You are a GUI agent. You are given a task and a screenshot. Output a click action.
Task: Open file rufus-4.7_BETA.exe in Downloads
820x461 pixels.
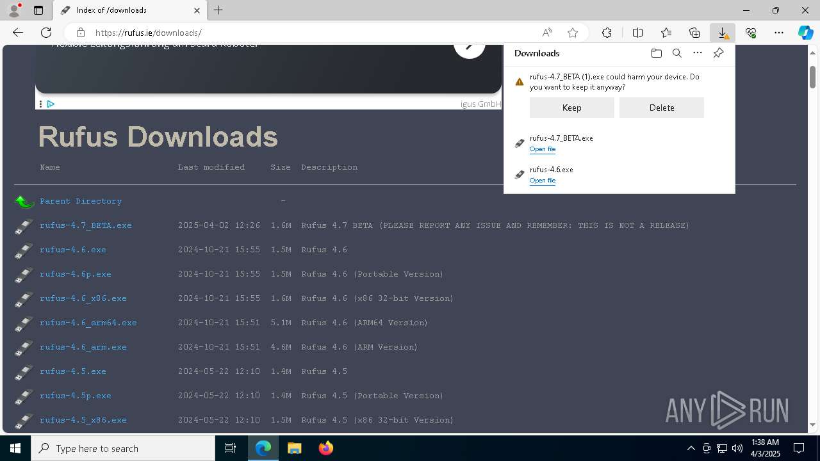[543, 149]
